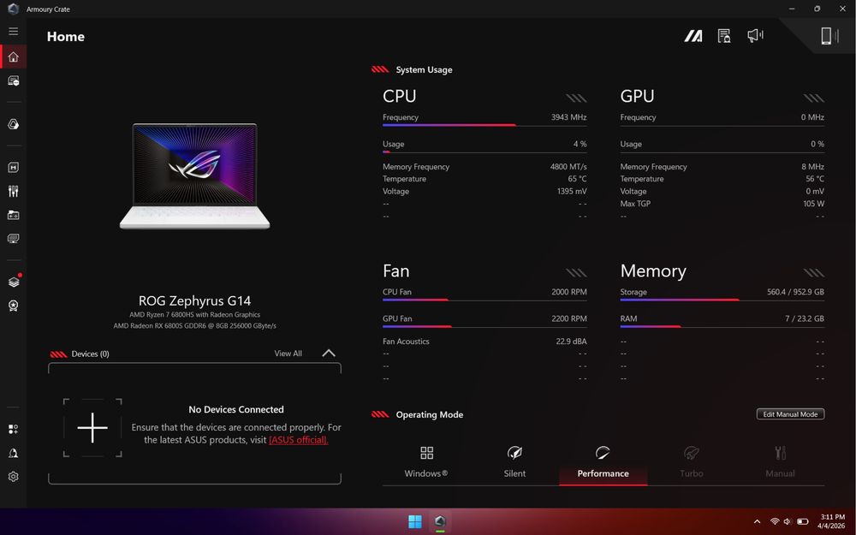The width and height of the screenshot is (856, 535).
Task: Click the '2200 RPM' GPU Fan value
Action: (569, 318)
